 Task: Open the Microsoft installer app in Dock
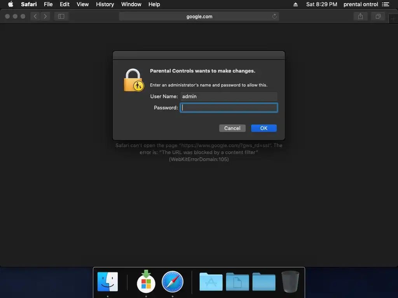(x=146, y=282)
